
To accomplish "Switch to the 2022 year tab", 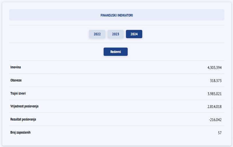I will (x=97, y=34).
